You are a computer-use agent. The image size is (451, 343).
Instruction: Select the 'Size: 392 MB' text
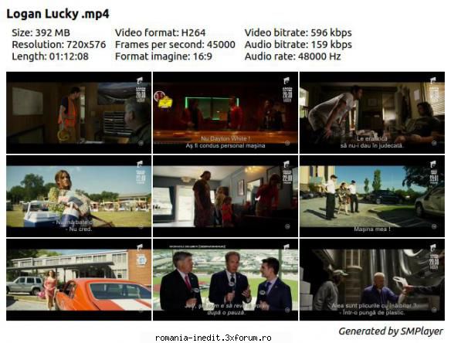tap(41, 32)
